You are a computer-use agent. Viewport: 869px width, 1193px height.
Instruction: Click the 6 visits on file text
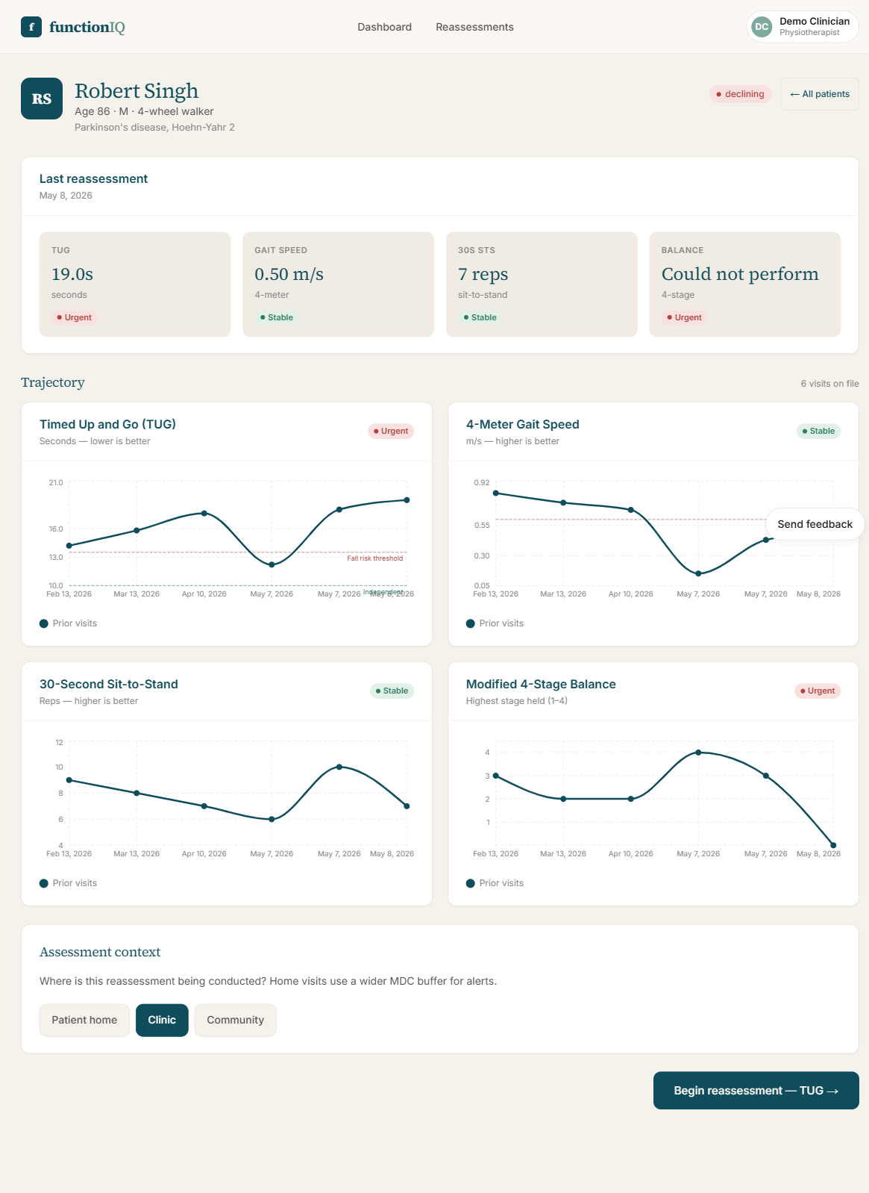(829, 384)
